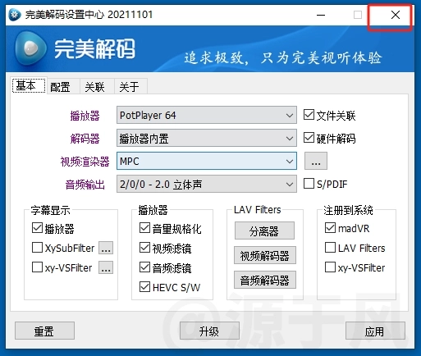Uncheck madVR under 注册到系统
421x356 pixels.
tap(330, 228)
